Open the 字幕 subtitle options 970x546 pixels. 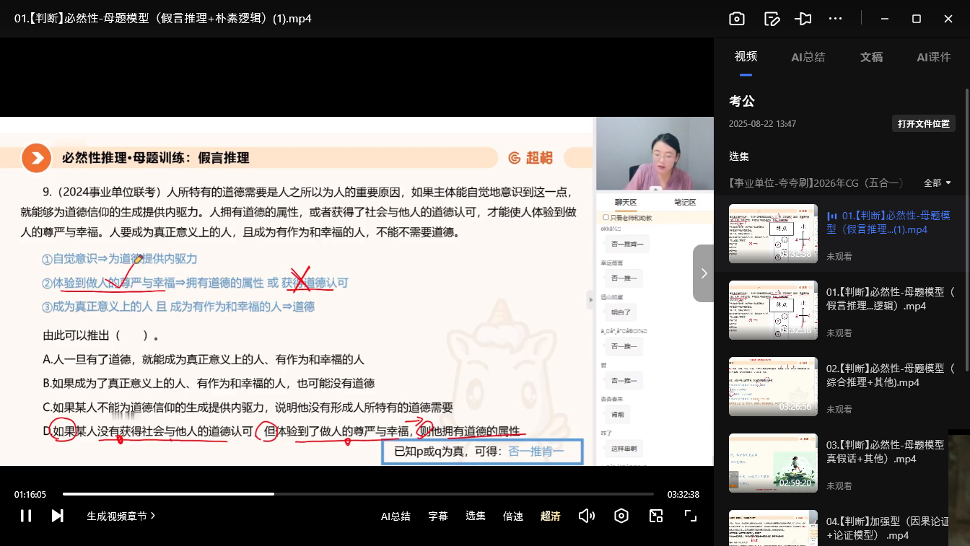[x=438, y=516]
